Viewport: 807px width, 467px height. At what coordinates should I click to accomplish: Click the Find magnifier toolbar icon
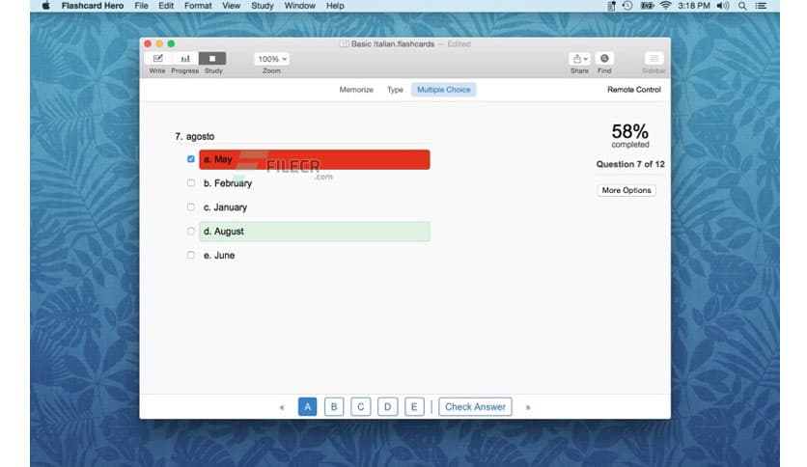604,59
